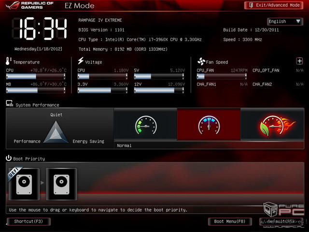Click the boot priority hint text
Viewport: 309px width, 232px height.
98,210
